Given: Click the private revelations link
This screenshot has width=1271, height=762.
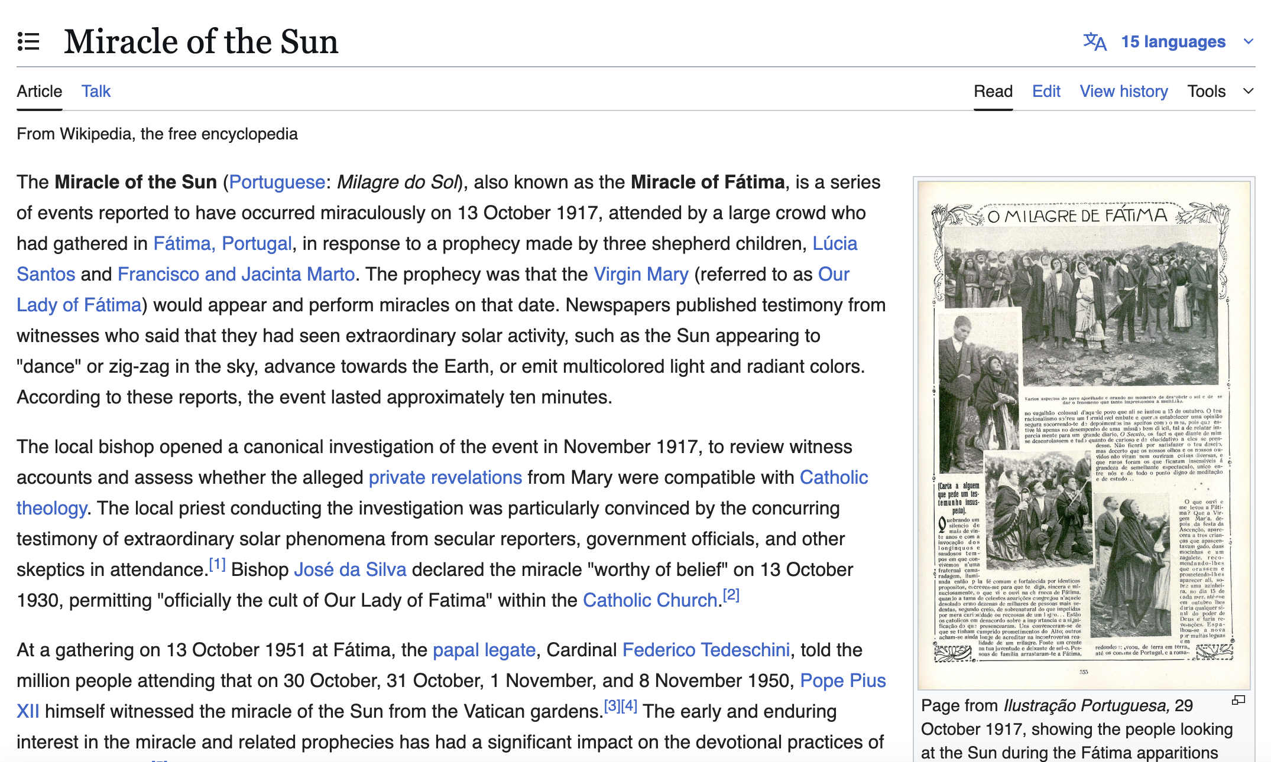Looking at the screenshot, I should tap(445, 477).
